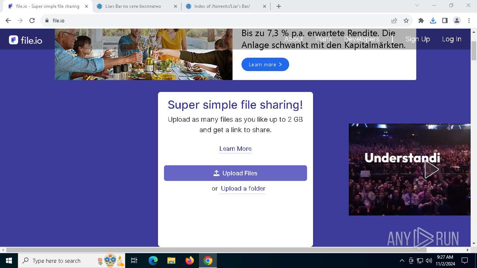Image resolution: width=477 pixels, height=268 pixels.
Task: Show hidden system tray icons
Action: coord(402,261)
